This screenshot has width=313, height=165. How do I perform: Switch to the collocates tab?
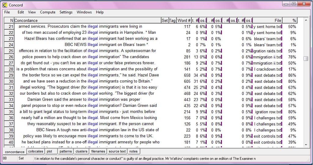[x=35, y=151]
